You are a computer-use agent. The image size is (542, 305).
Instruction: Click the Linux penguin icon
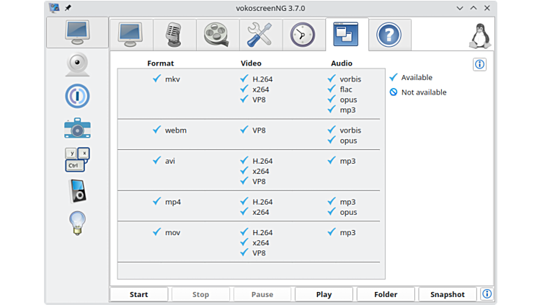click(478, 36)
